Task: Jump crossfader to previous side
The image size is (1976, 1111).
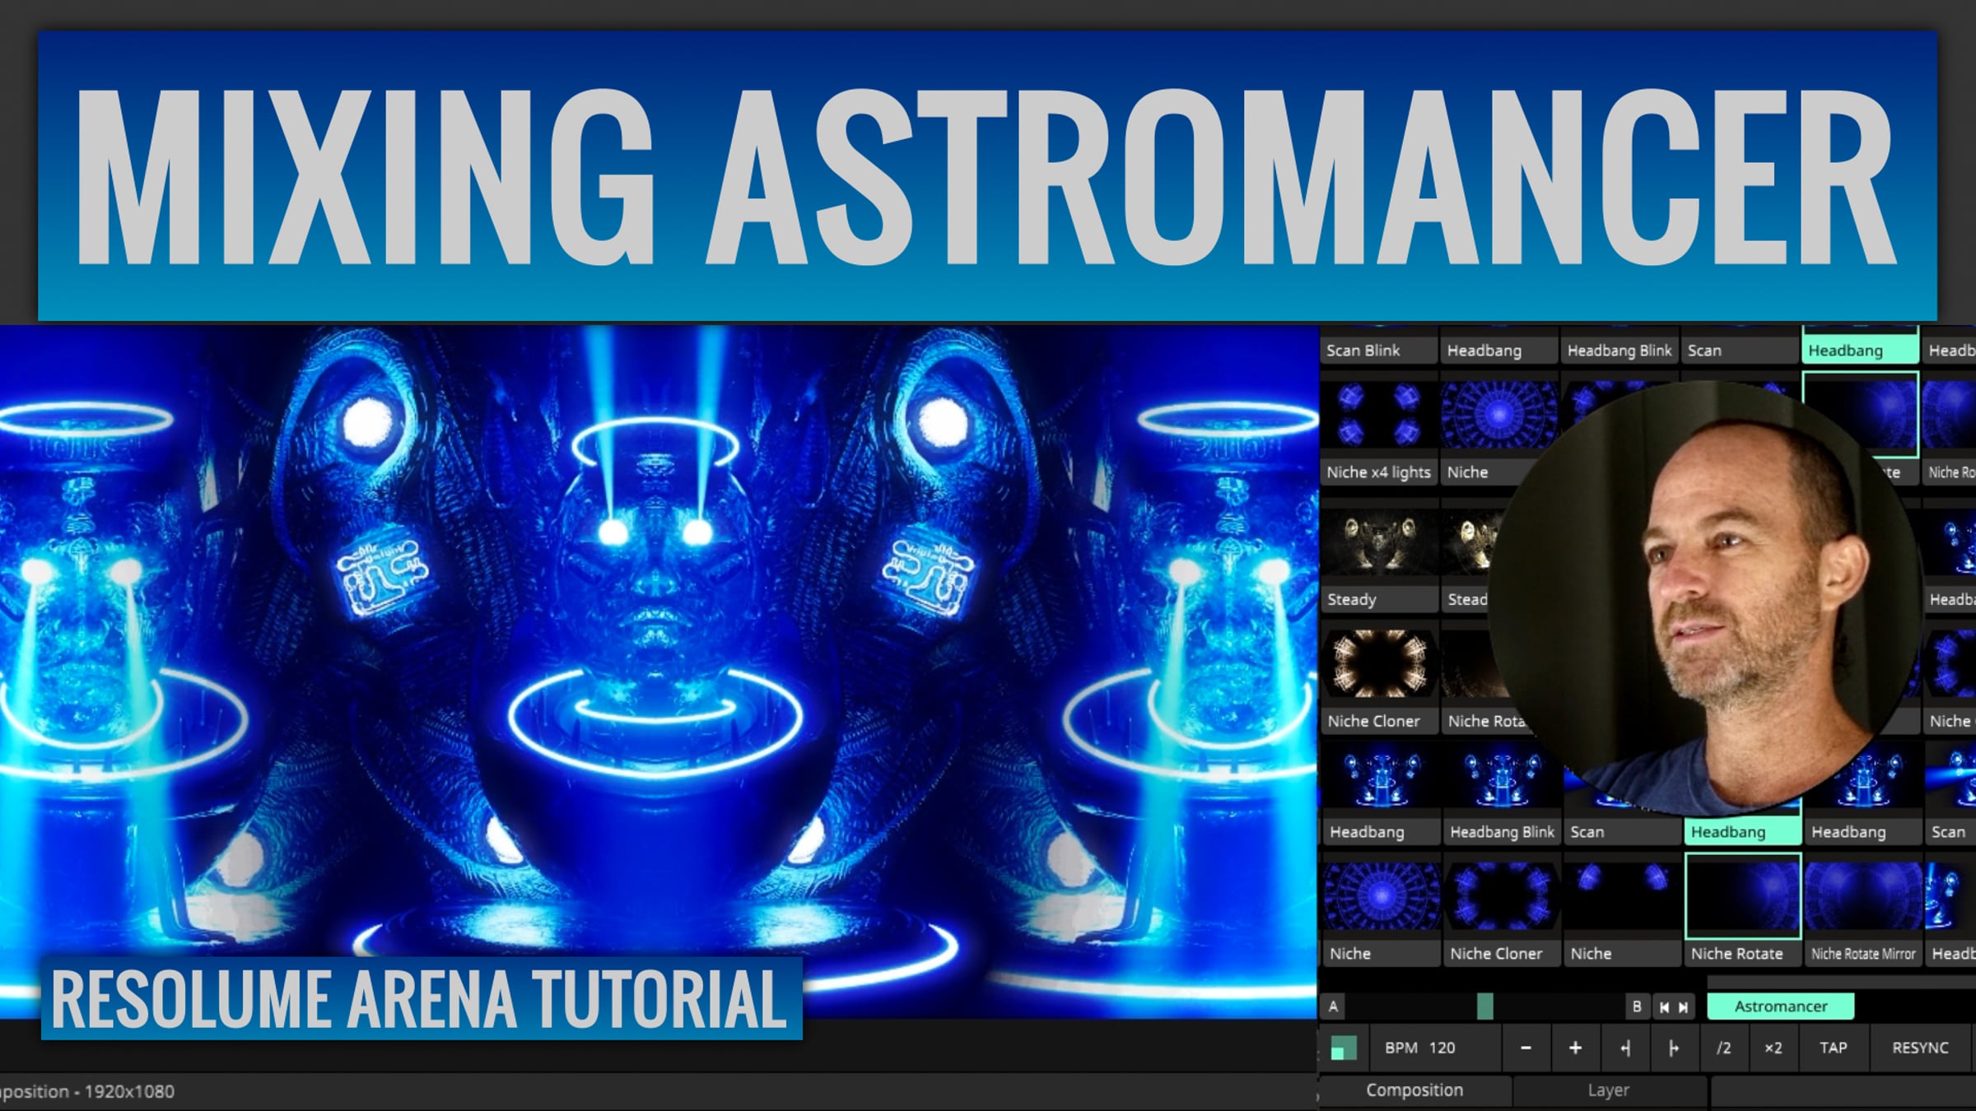Action: [1664, 1006]
